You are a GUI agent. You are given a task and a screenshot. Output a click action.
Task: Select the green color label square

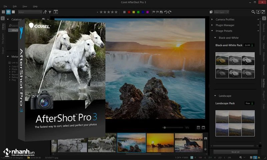[139, 12]
